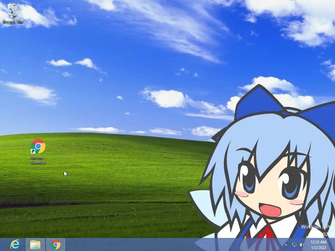Launch Internet Explorer from the taskbar
Image resolution: width=335 pixels, height=251 pixels.
[15, 244]
